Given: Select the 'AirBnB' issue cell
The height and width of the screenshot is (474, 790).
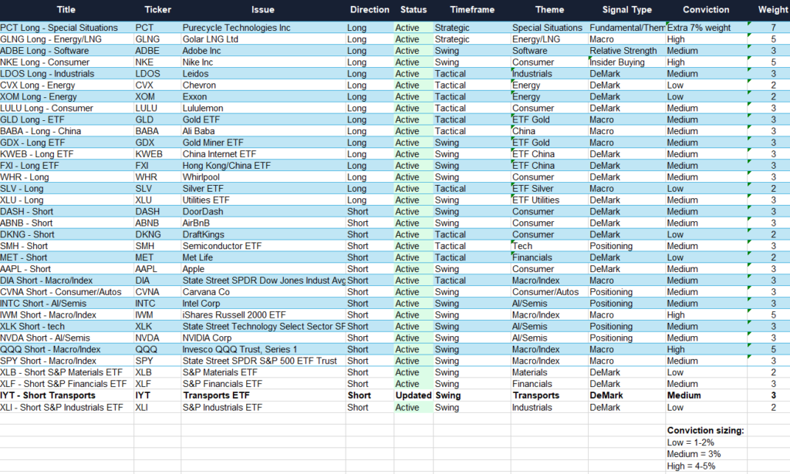Looking at the screenshot, I should coord(263,224).
